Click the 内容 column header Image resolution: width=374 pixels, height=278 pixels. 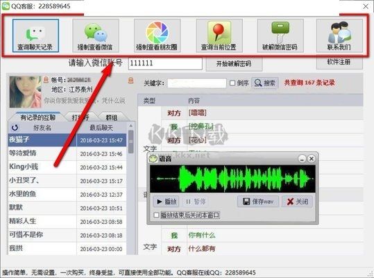[x=194, y=101]
